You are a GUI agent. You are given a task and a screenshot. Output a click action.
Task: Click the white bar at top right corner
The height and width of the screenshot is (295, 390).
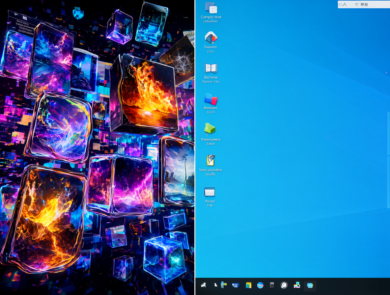(364, 4)
